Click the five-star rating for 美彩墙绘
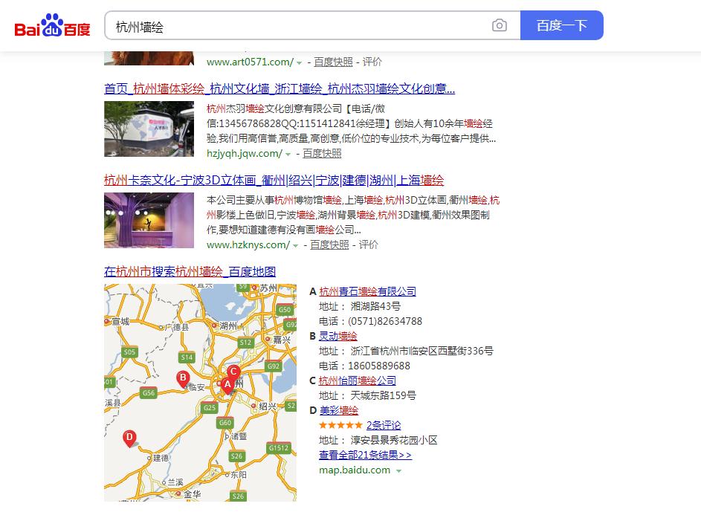Image resolution: width=701 pixels, height=515 pixels. (x=340, y=425)
